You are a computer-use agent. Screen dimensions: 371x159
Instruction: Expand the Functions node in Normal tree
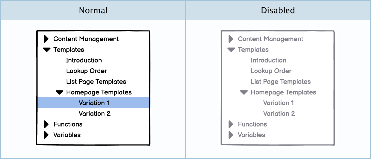pyautogui.click(x=46, y=124)
